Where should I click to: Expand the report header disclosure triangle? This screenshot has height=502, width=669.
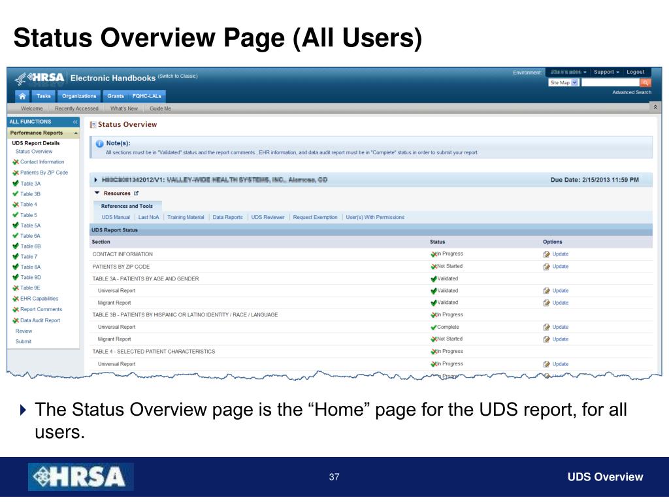pyautogui.click(x=95, y=180)
